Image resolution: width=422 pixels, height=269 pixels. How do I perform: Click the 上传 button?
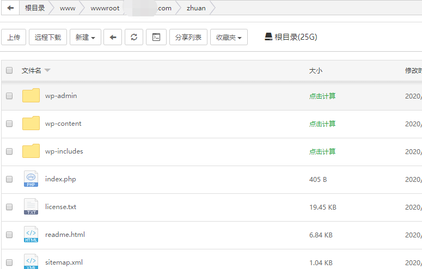[x=14, y=38]
